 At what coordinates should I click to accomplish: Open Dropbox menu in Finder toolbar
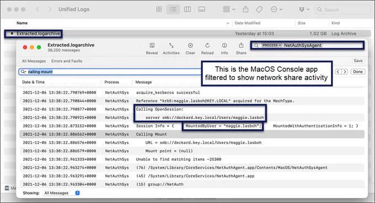[x=304, y=9]
